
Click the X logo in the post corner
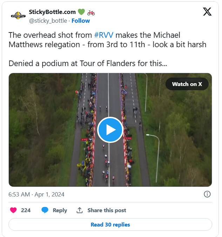207,12
